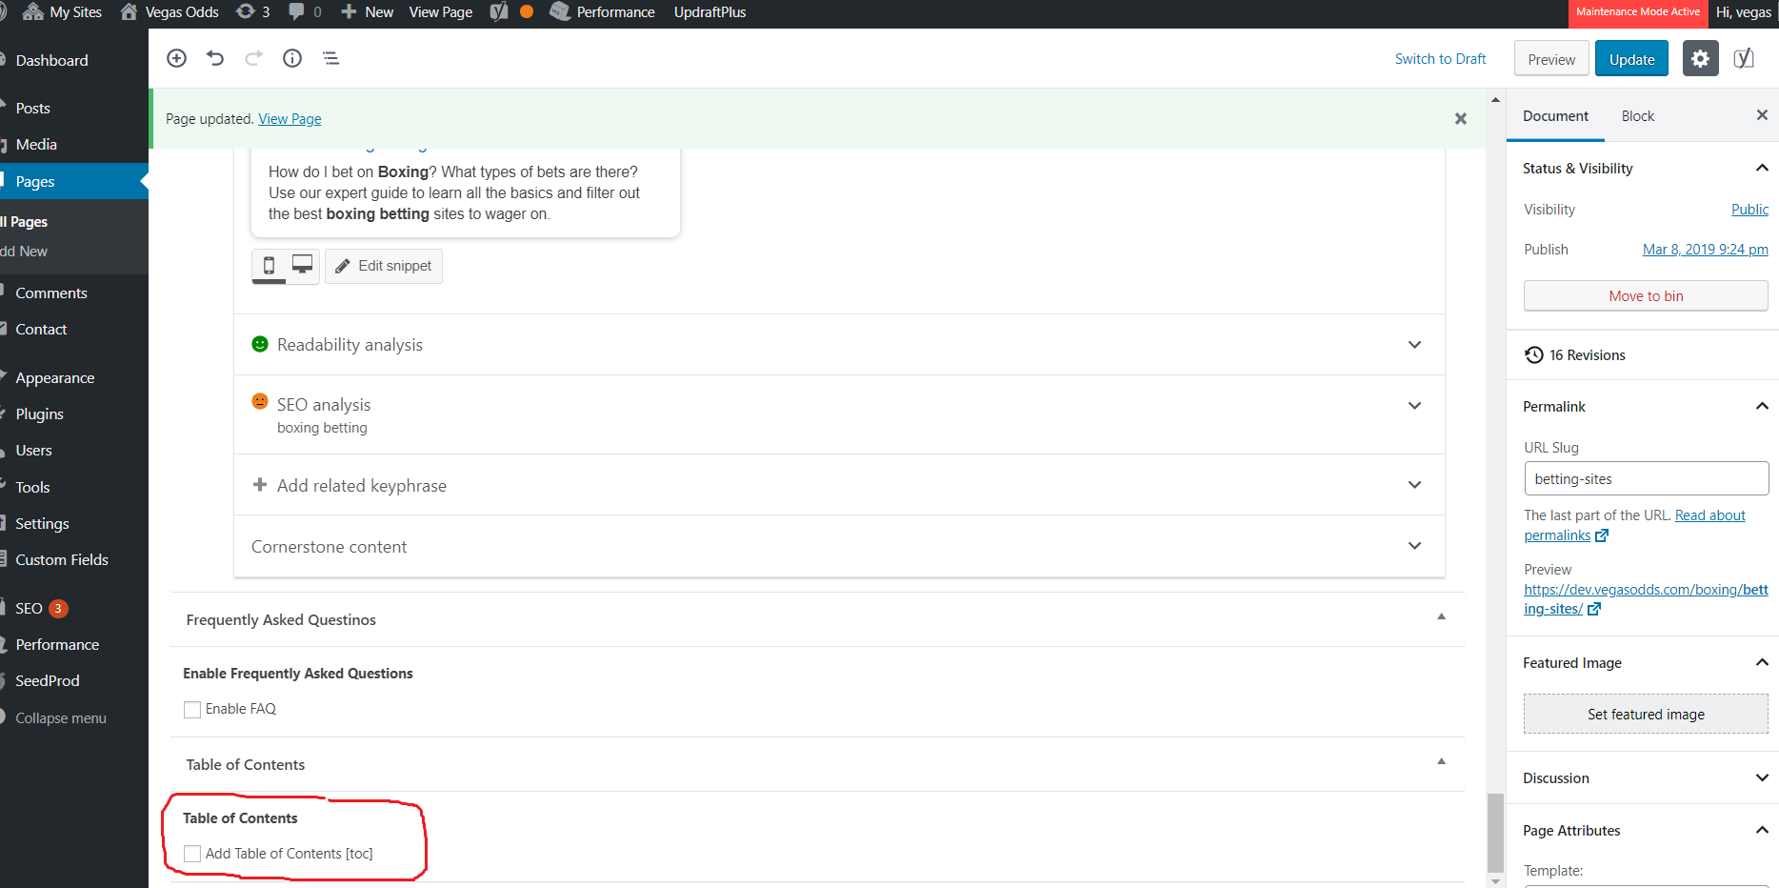The image size is (1779, 888).
Task: Click editor vertical scrollbar thumb
Action: (x=1495, y=833)
